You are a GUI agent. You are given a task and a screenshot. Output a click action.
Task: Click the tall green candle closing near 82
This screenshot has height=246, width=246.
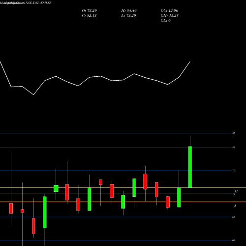(x=190, y=167)
